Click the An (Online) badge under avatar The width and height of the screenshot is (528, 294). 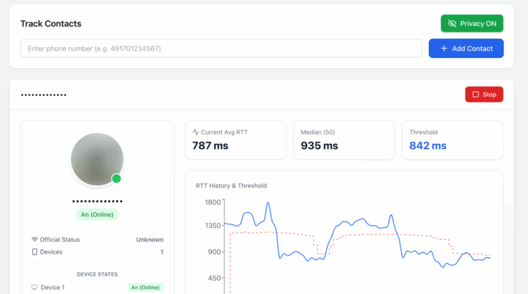(x=97, y=215)
